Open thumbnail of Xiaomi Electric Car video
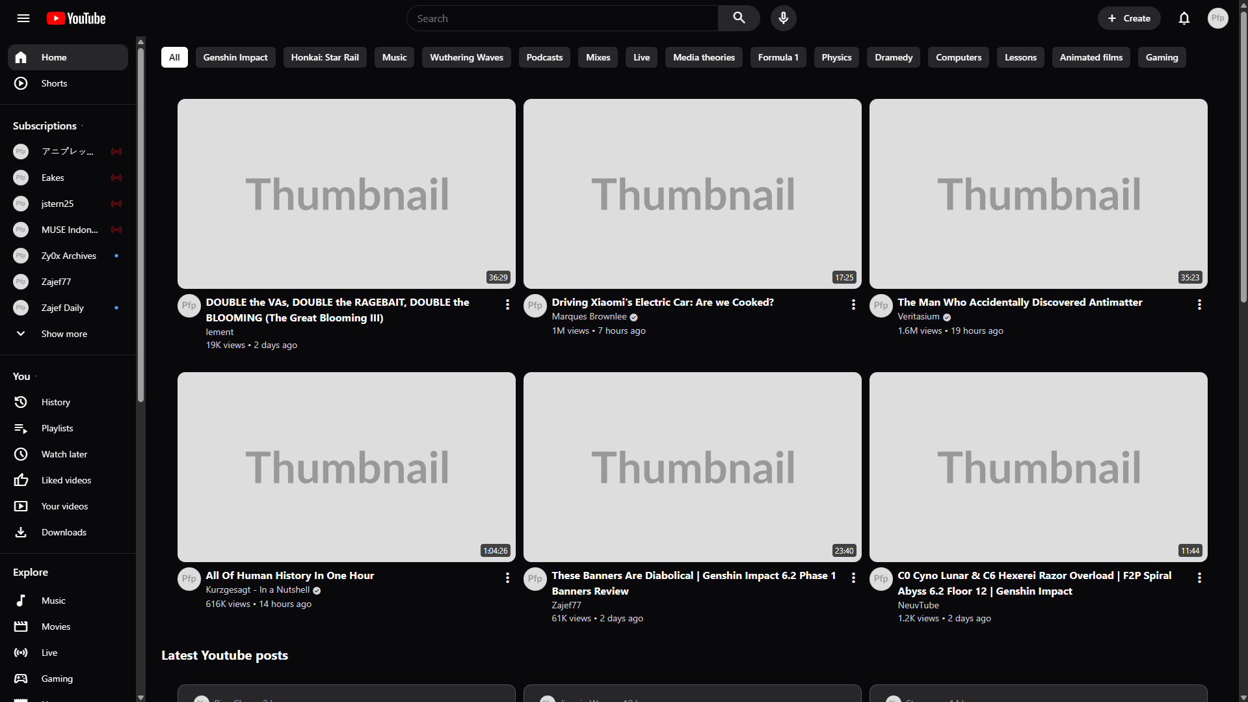Screen dimensions: 1248x702 point(692,194)
